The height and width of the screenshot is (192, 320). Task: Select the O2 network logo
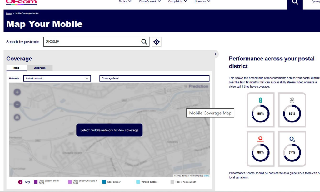pos(292,139)
